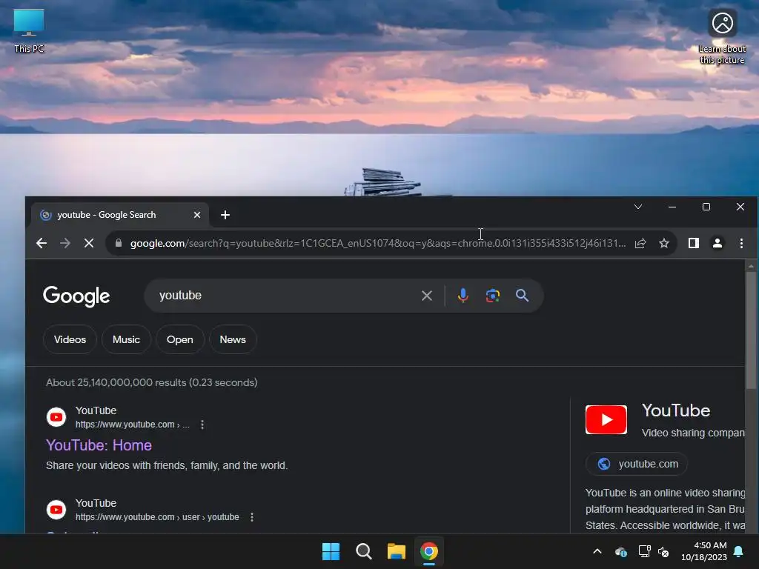Click the search input containing youtube

pos(285,296)
